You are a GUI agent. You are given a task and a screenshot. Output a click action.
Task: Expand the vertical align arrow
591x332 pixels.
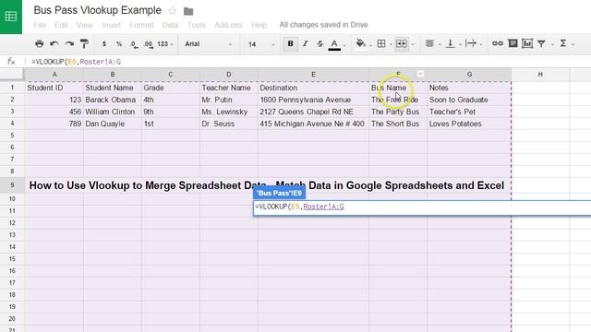pyautogui.click(x=460, y=44)
